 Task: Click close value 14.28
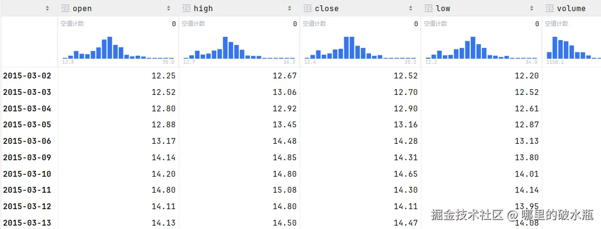click(406, 141)
